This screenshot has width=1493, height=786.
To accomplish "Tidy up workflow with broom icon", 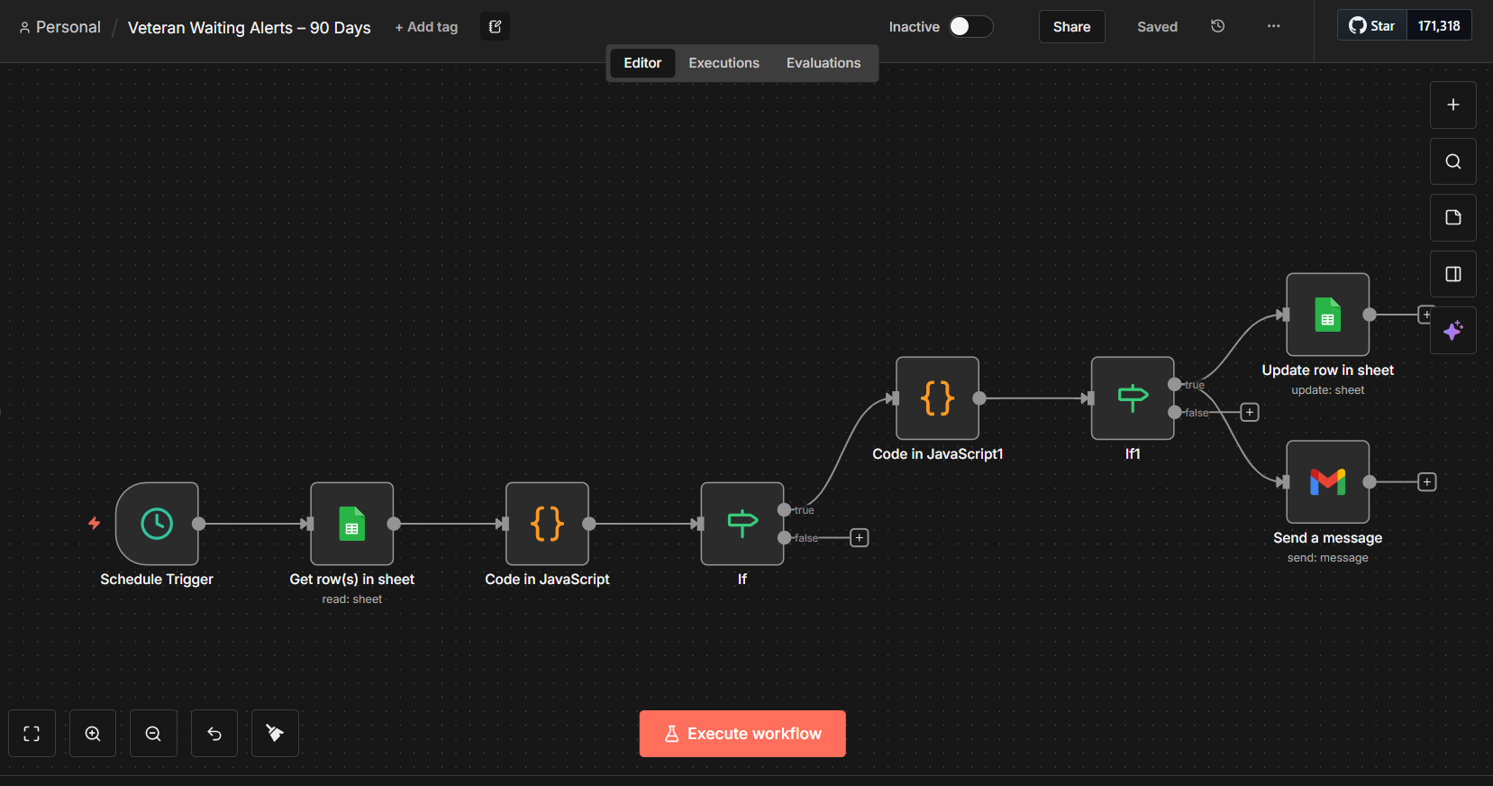I will coord(275,734).
